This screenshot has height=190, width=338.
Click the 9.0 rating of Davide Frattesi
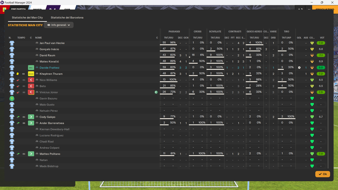point(321,68)
